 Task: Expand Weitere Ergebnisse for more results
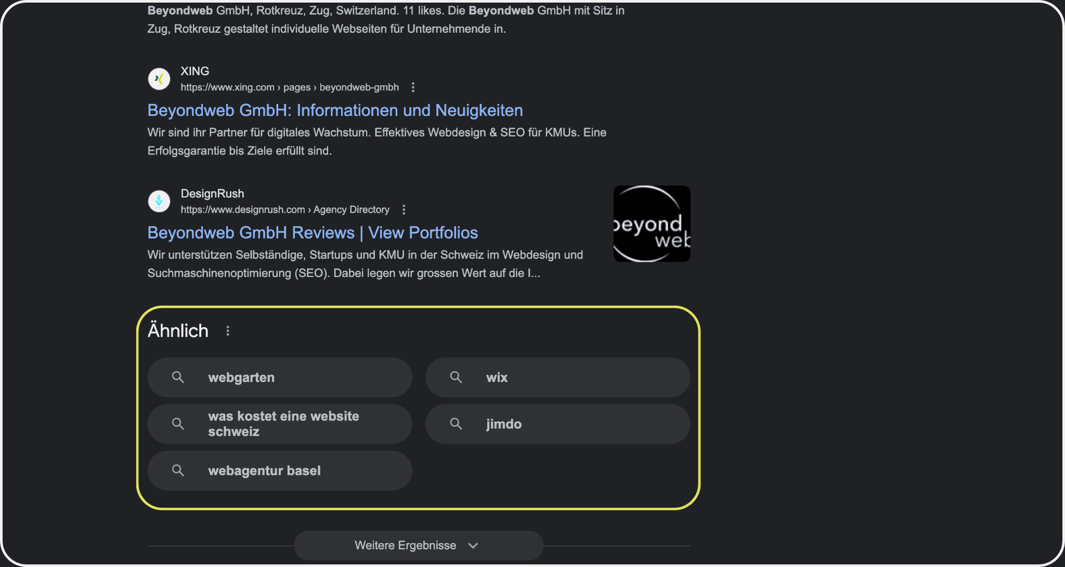click(x=419, y=545)
